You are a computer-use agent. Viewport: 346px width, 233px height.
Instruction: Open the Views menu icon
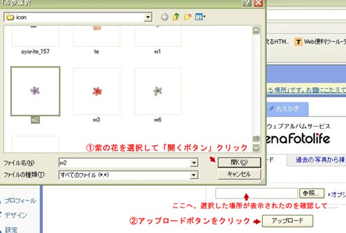pyautogui.click(x=200, y=17)
